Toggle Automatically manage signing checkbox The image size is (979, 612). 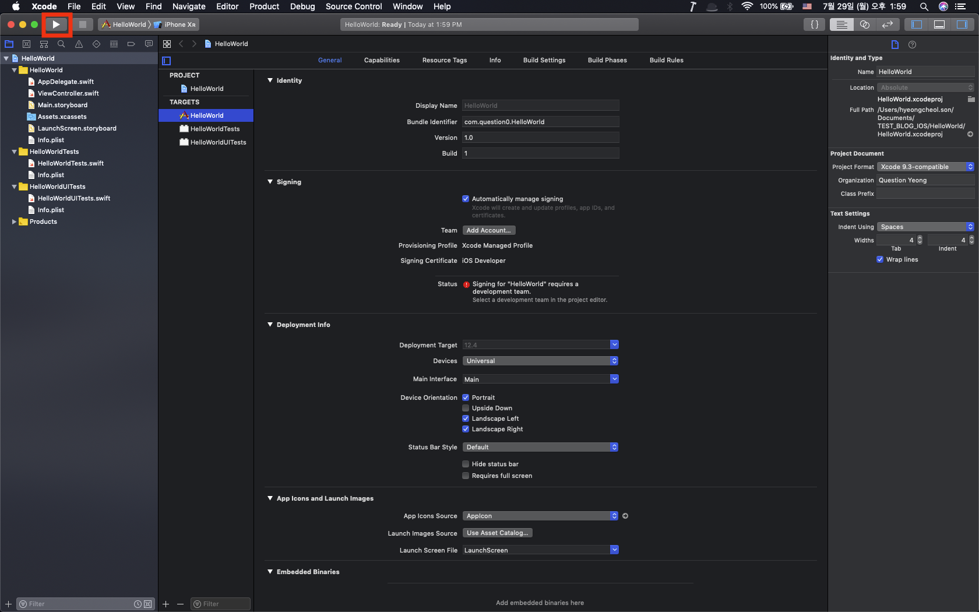(466, 199)
